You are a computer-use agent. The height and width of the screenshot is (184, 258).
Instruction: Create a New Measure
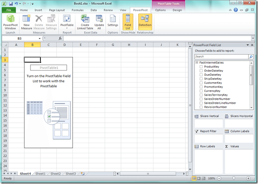click(x=26, y=22)
